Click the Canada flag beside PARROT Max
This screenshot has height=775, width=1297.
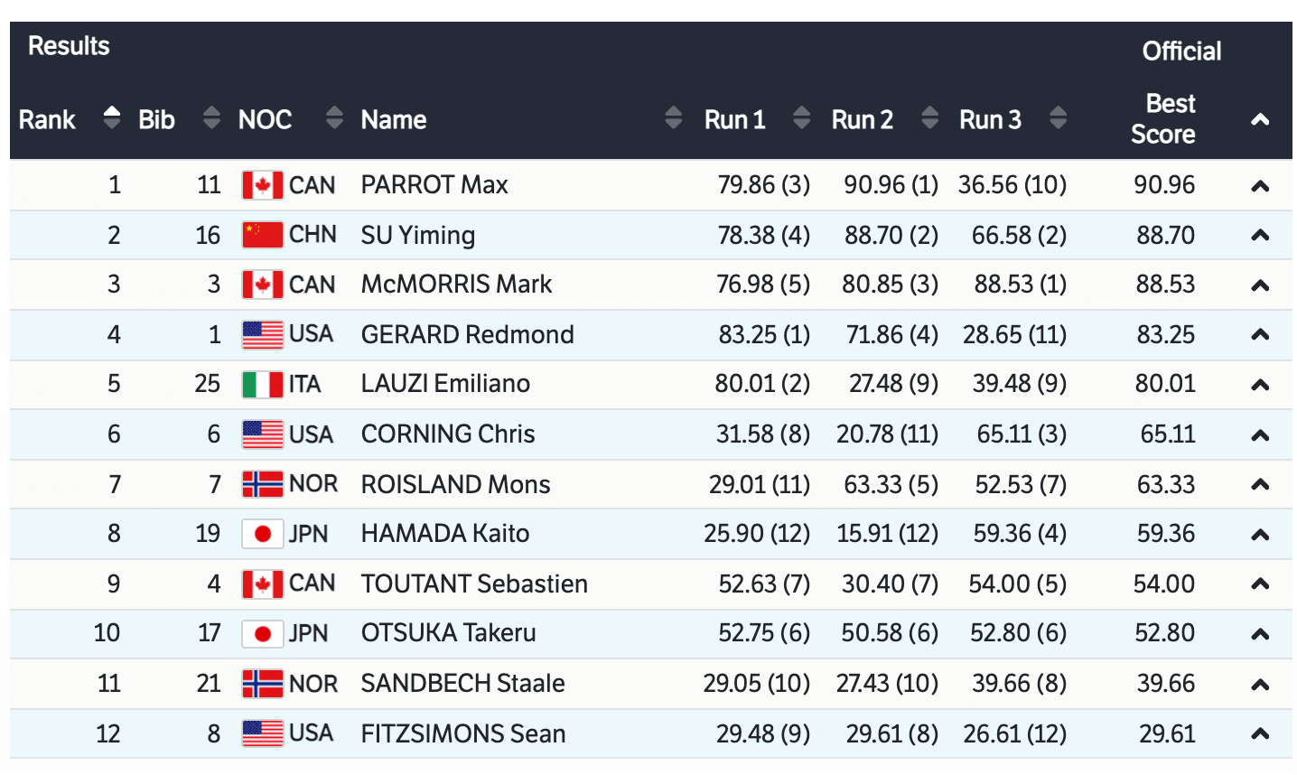pos(262,185)
